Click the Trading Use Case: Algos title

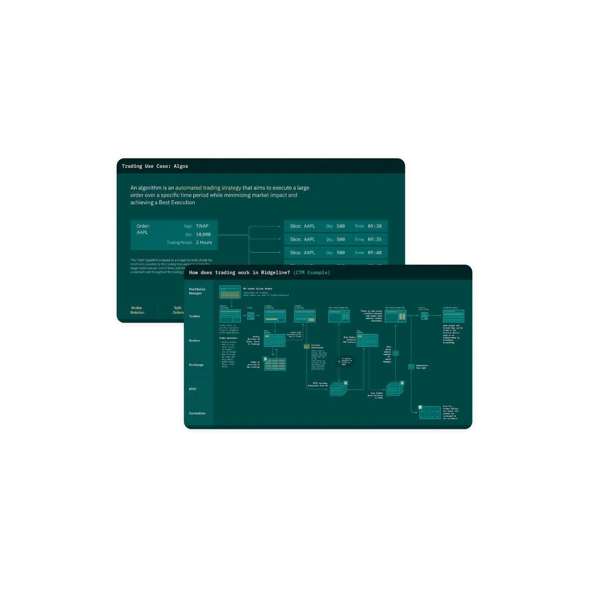coord(155,166)
